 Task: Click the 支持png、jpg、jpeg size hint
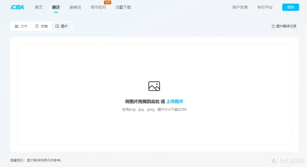point(154,110)
